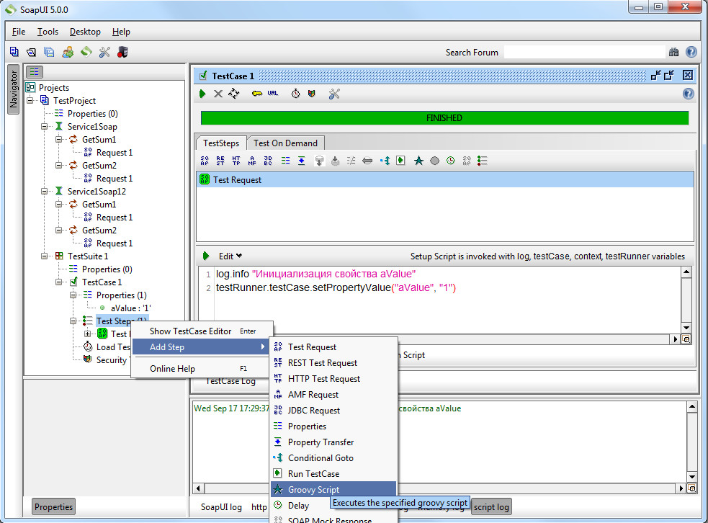
Task: Click the binoculars search forum icon
Action: (x=673, y=53)
